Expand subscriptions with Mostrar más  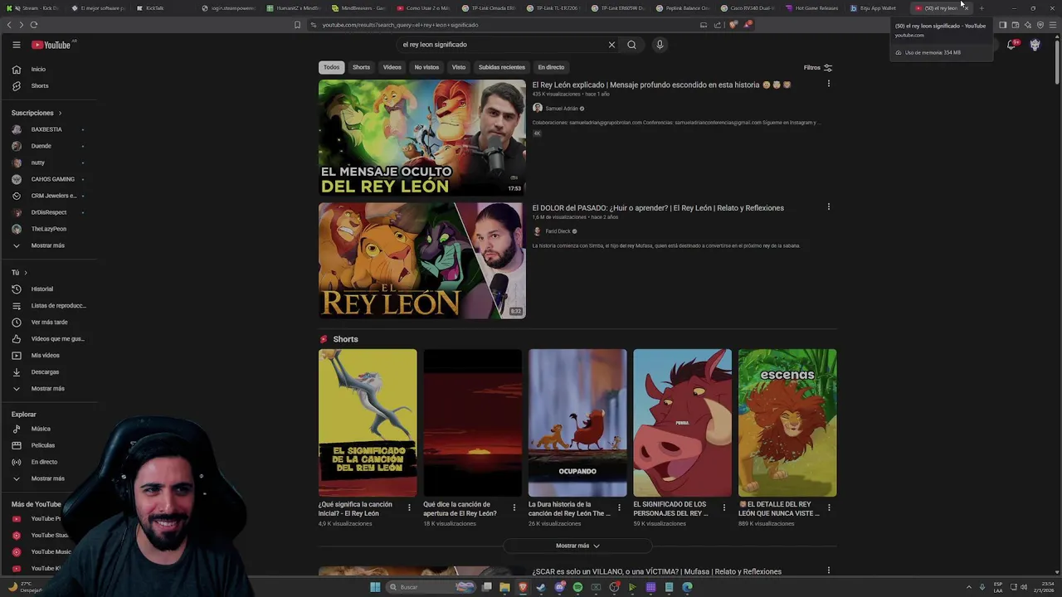[x=48, y=245]
